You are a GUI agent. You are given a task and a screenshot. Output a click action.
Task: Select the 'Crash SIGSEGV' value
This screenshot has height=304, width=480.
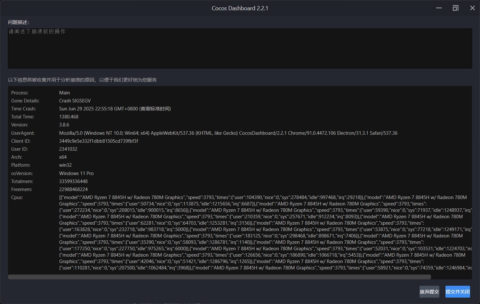point(75,101)
